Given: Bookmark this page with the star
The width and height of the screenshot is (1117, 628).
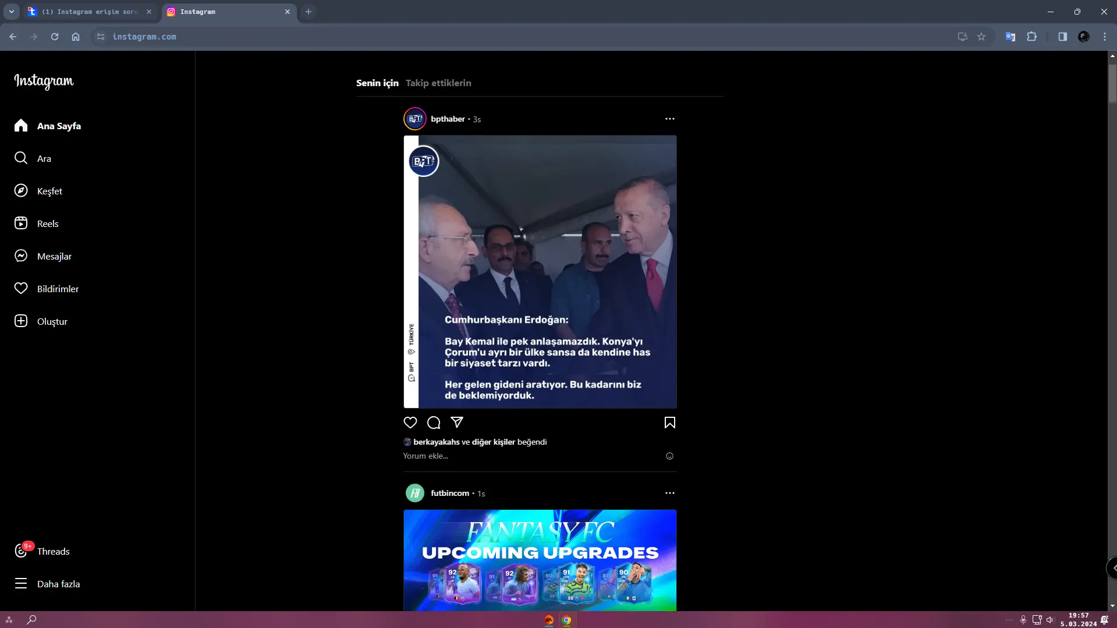Looking at the screenshot, I should tap(981, 37).
